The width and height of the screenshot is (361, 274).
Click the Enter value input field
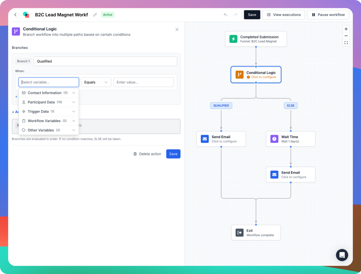143,82
